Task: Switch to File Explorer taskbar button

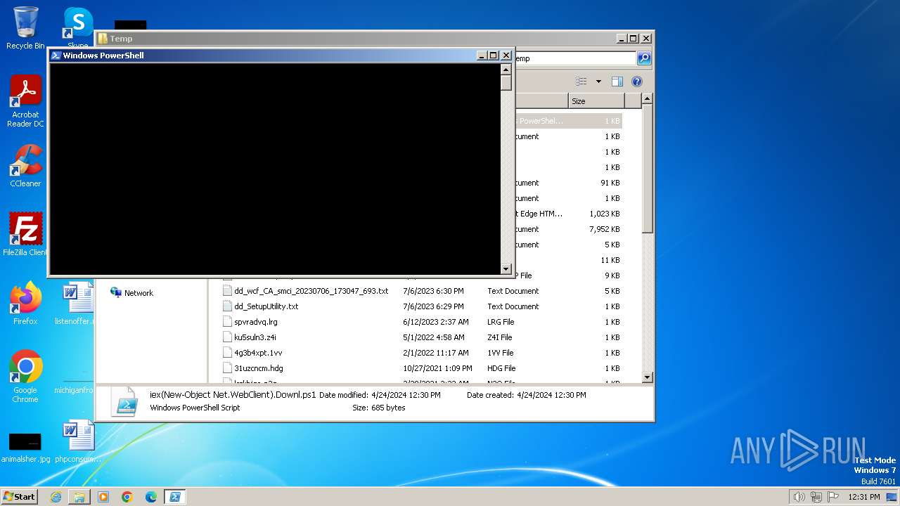Action: click(x=79, y=497)
